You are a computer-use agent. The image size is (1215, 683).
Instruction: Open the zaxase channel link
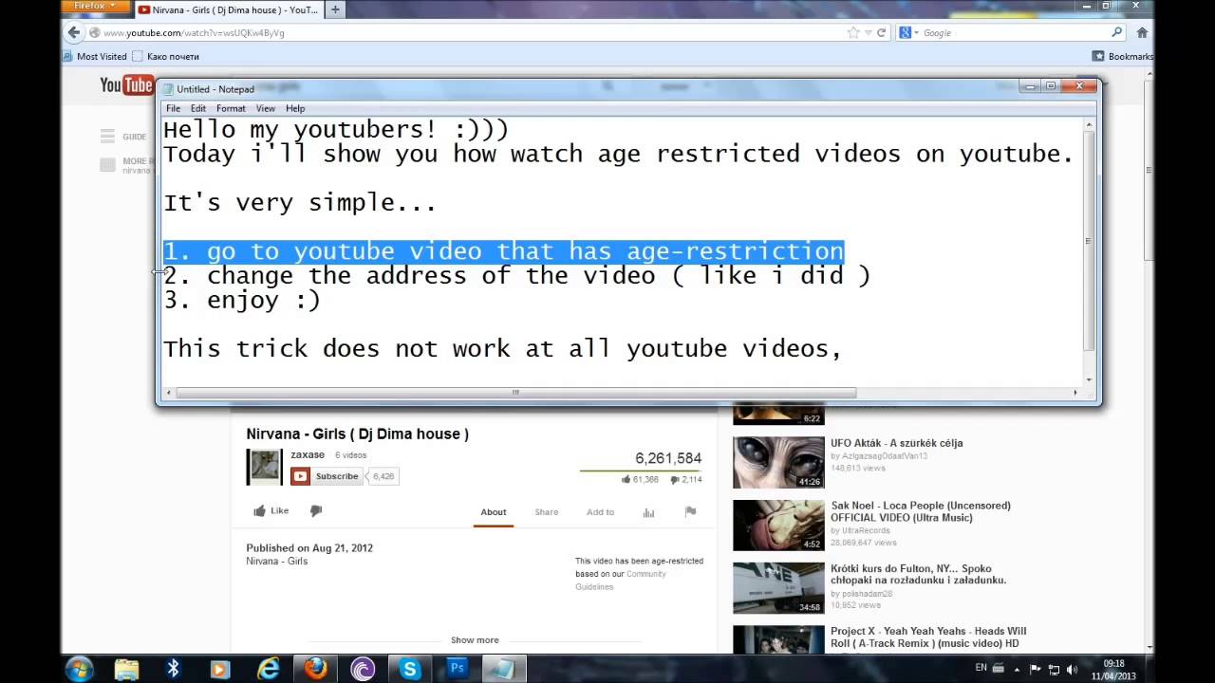click(x=308, y=455)
